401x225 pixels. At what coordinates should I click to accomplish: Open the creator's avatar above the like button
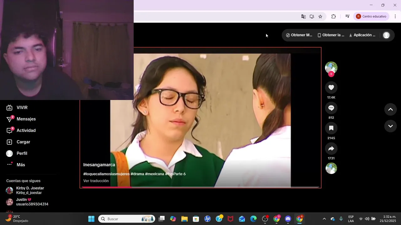point(331,67)
